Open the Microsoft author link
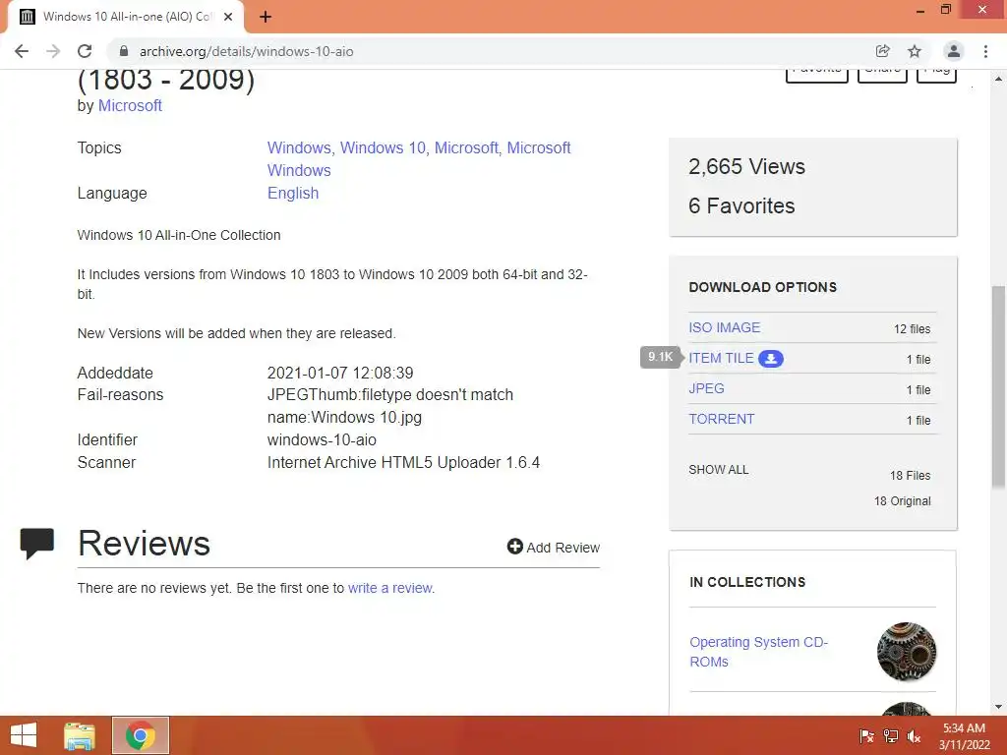 point(130,105)
